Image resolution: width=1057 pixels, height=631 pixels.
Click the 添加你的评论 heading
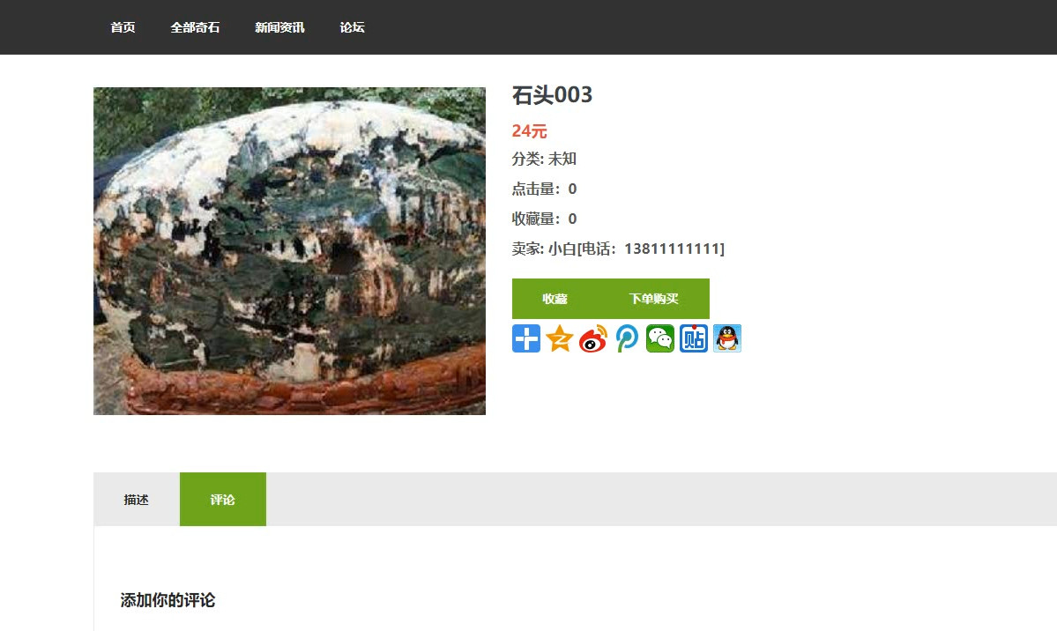(167, 600)
